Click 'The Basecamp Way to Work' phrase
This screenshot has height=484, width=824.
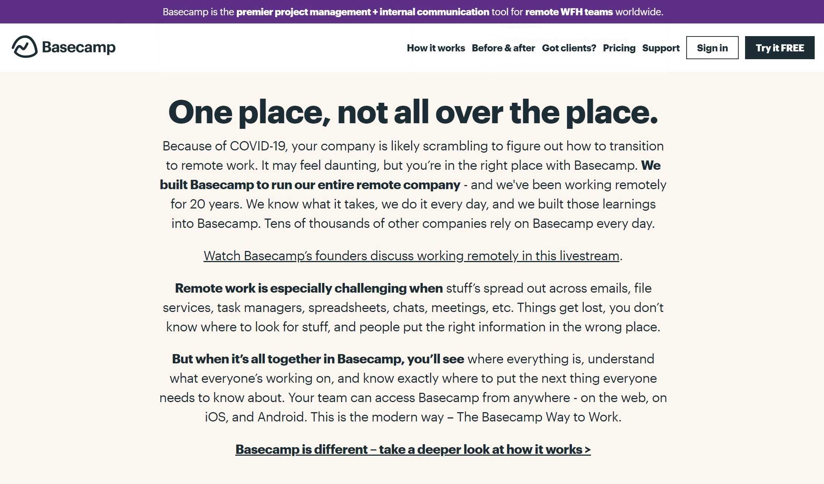538,417
